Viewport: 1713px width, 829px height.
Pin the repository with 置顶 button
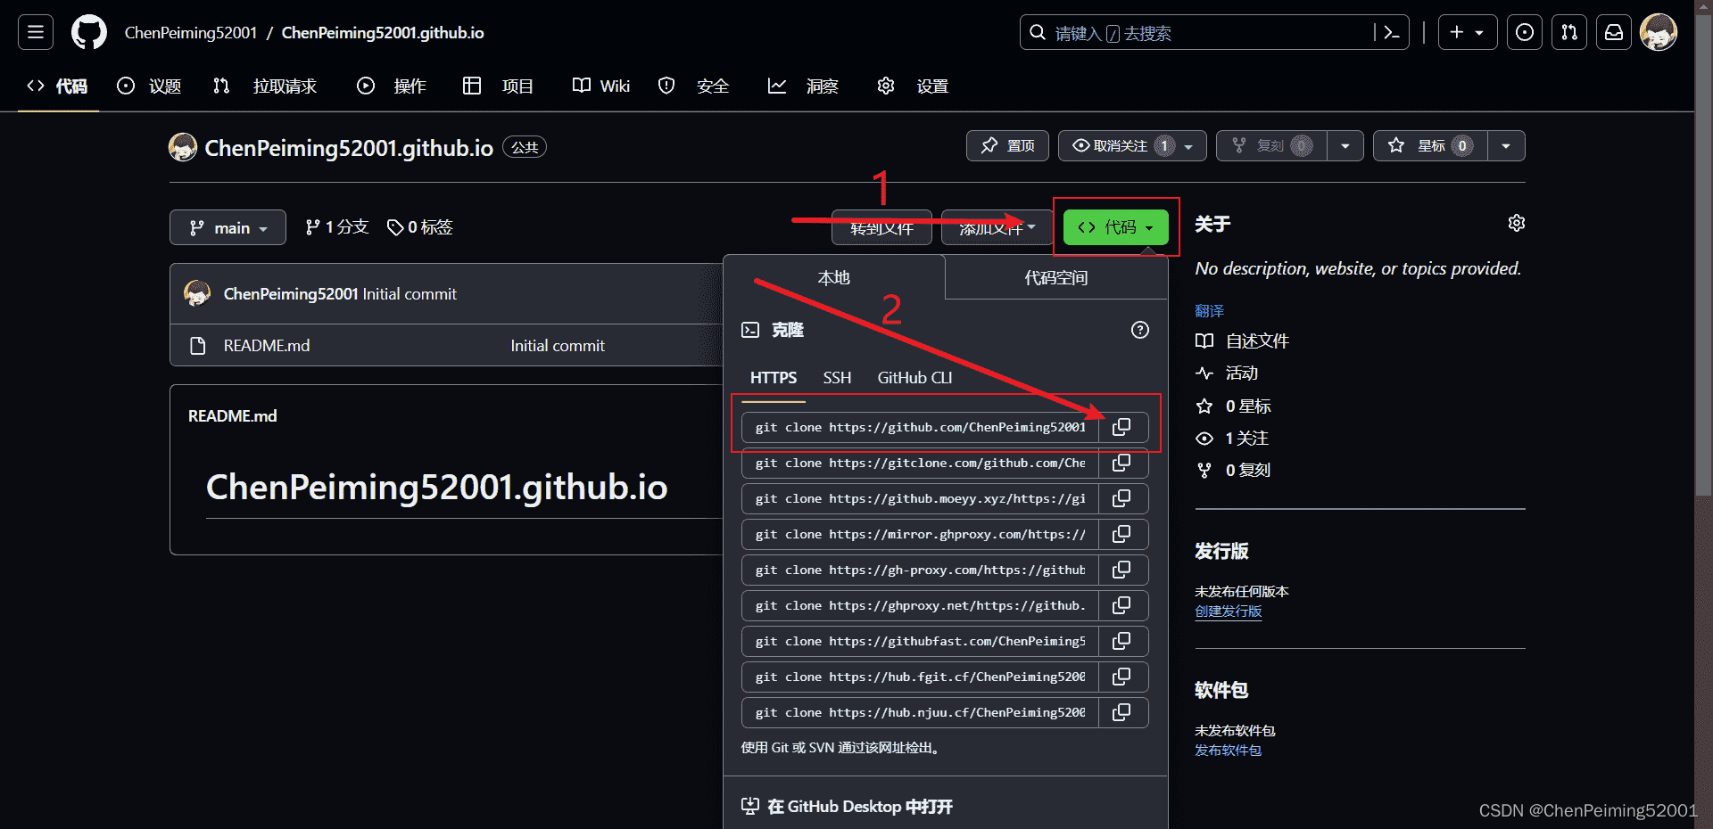pos(1007,145)
